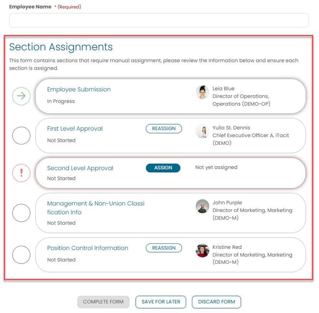Click John Purple's profile avatar
Viewport: 319px width, 313px height.
click(202, 206)
